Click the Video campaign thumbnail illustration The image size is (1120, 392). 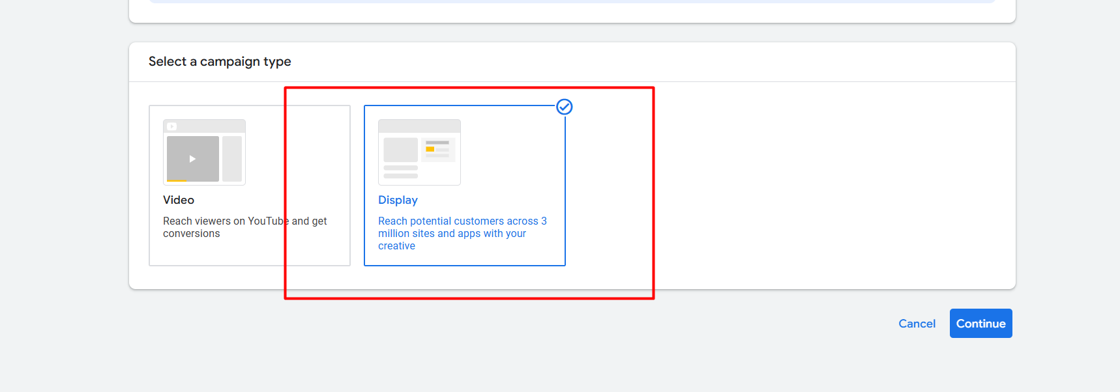pos(204,152)
